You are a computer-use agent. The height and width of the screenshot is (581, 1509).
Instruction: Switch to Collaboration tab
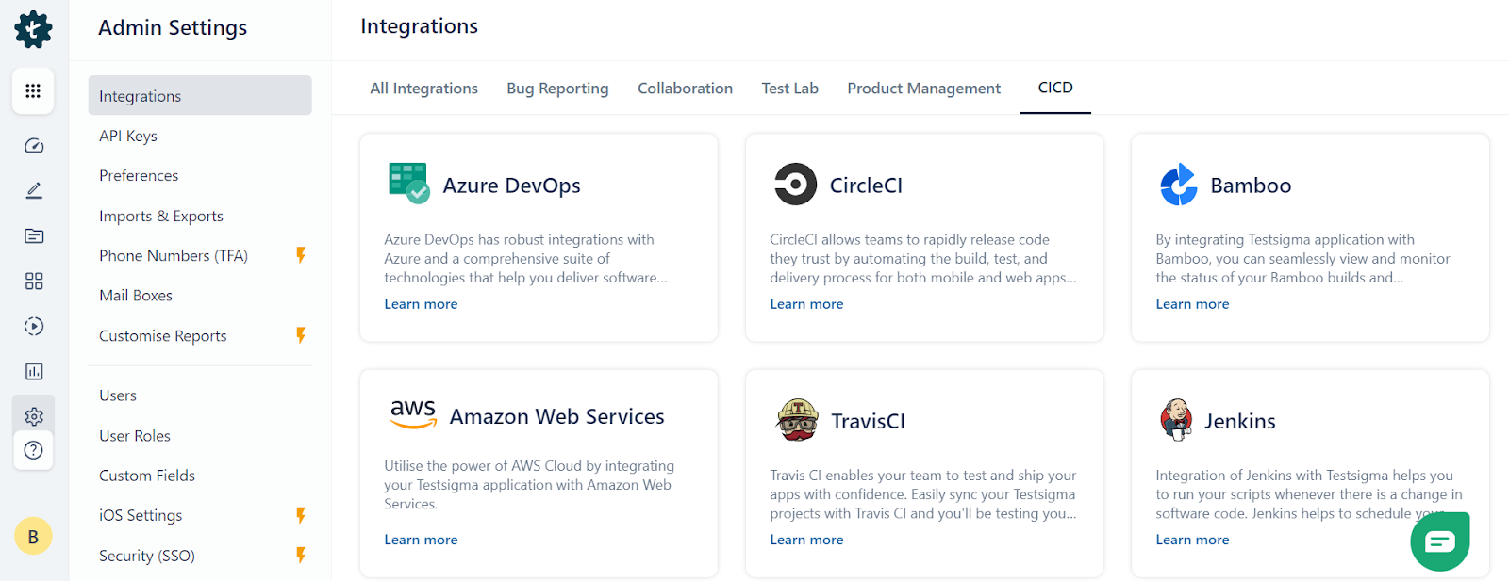685,89
